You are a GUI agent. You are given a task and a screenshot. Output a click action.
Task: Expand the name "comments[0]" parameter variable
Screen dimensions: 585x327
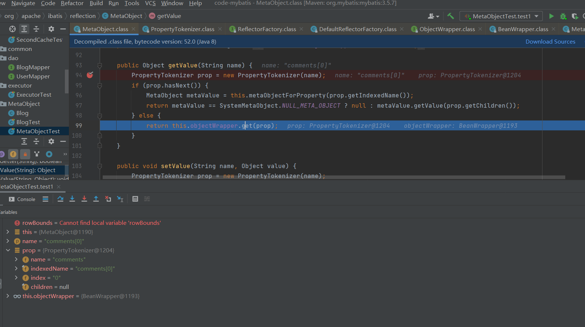pyautogui.click(x=8, y=241)
